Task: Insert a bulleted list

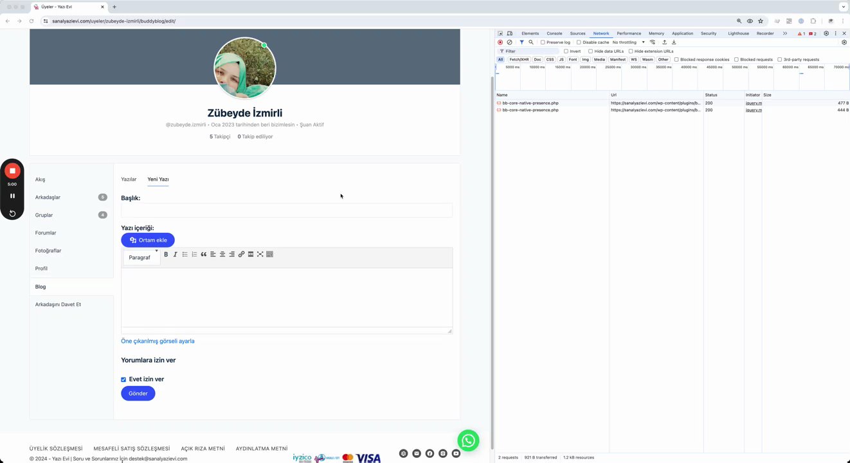Action: pos(185,254)
